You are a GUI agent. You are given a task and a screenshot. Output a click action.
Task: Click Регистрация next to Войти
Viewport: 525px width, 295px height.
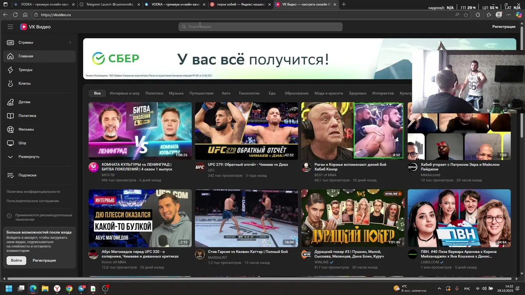click(x=44, y=261)
